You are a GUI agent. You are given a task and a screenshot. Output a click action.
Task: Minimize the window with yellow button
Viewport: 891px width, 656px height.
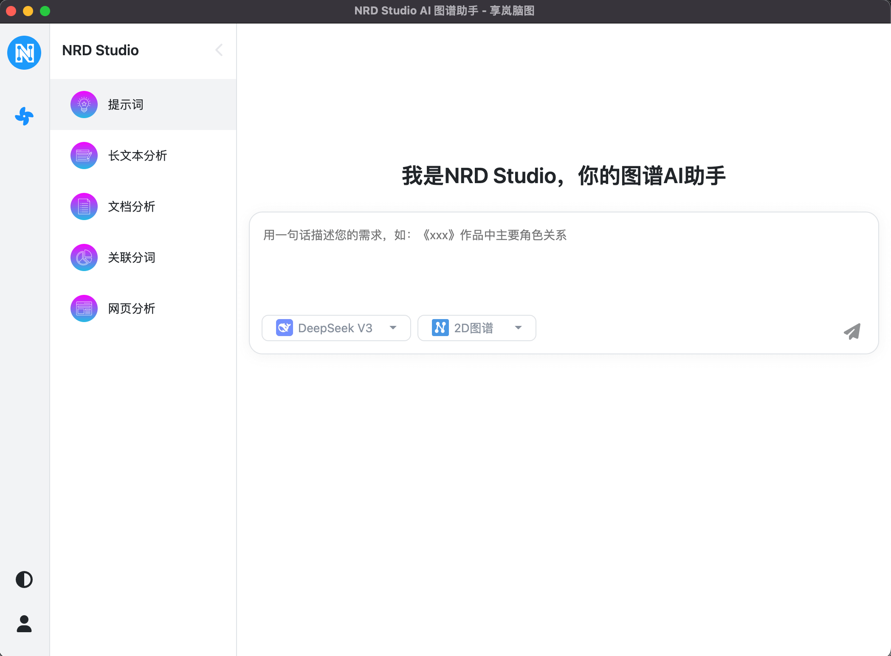click(28, 11)
